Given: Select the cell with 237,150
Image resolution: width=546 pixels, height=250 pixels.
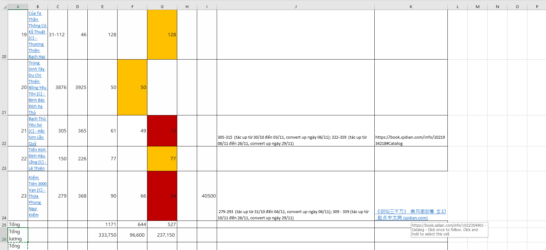Looking at the screenshot, I should 162,235.
